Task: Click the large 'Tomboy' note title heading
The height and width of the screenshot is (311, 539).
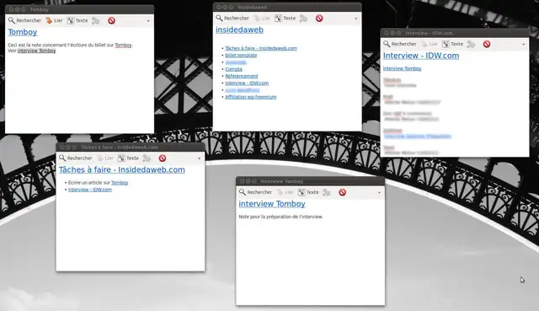Action: click(x=23, y=32)
